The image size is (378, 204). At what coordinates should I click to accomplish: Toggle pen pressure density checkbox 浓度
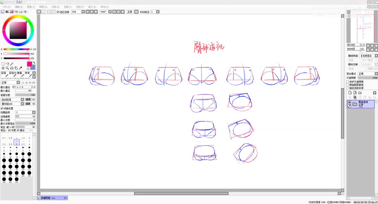pyautogui.click(x=9, y=130)
